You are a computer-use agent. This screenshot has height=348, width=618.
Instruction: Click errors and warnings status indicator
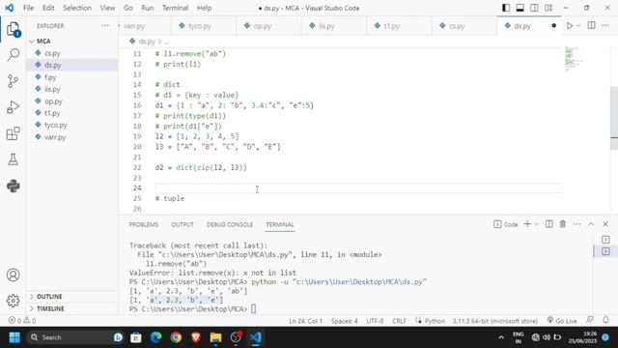[x=22, y=320]
